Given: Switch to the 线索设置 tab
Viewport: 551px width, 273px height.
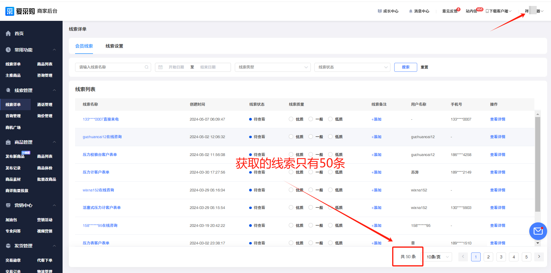Looking at the screenshot, I should click(x=114, y=46).
